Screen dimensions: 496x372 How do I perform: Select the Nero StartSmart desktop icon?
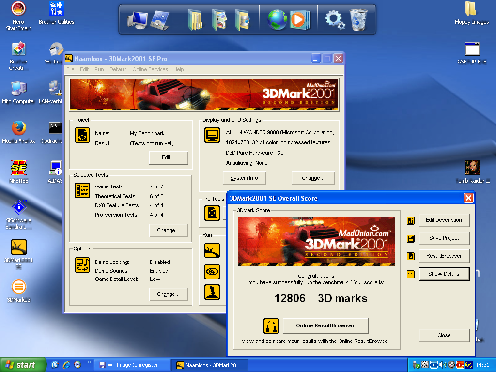(18, 16)
